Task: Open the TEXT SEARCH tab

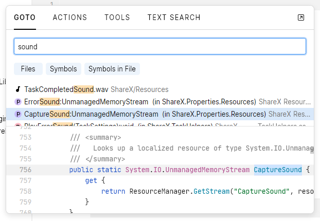Action: tap(174, 17)
